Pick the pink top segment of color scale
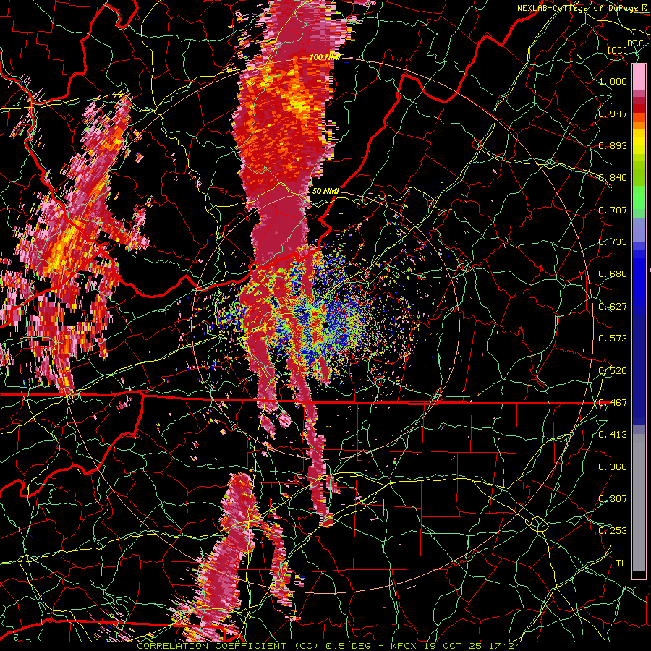The image size is (651, 651). 639,77
